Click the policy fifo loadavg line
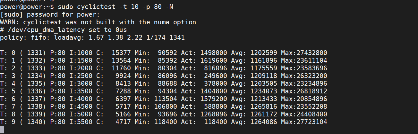 (92, 38)
